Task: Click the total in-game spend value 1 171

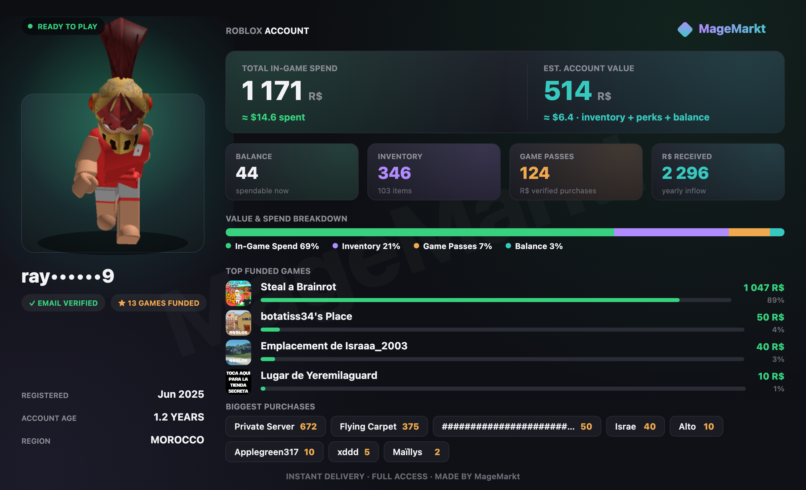Action: point(272,91)
